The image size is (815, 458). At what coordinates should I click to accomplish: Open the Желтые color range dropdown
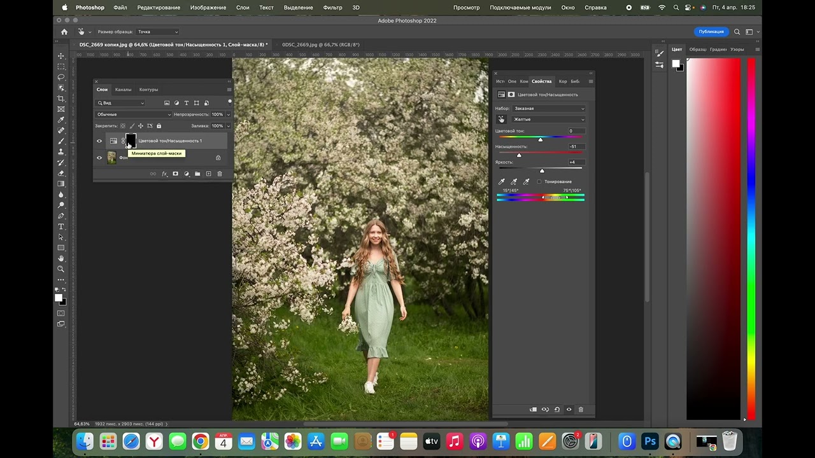click(x=549, y=120)
